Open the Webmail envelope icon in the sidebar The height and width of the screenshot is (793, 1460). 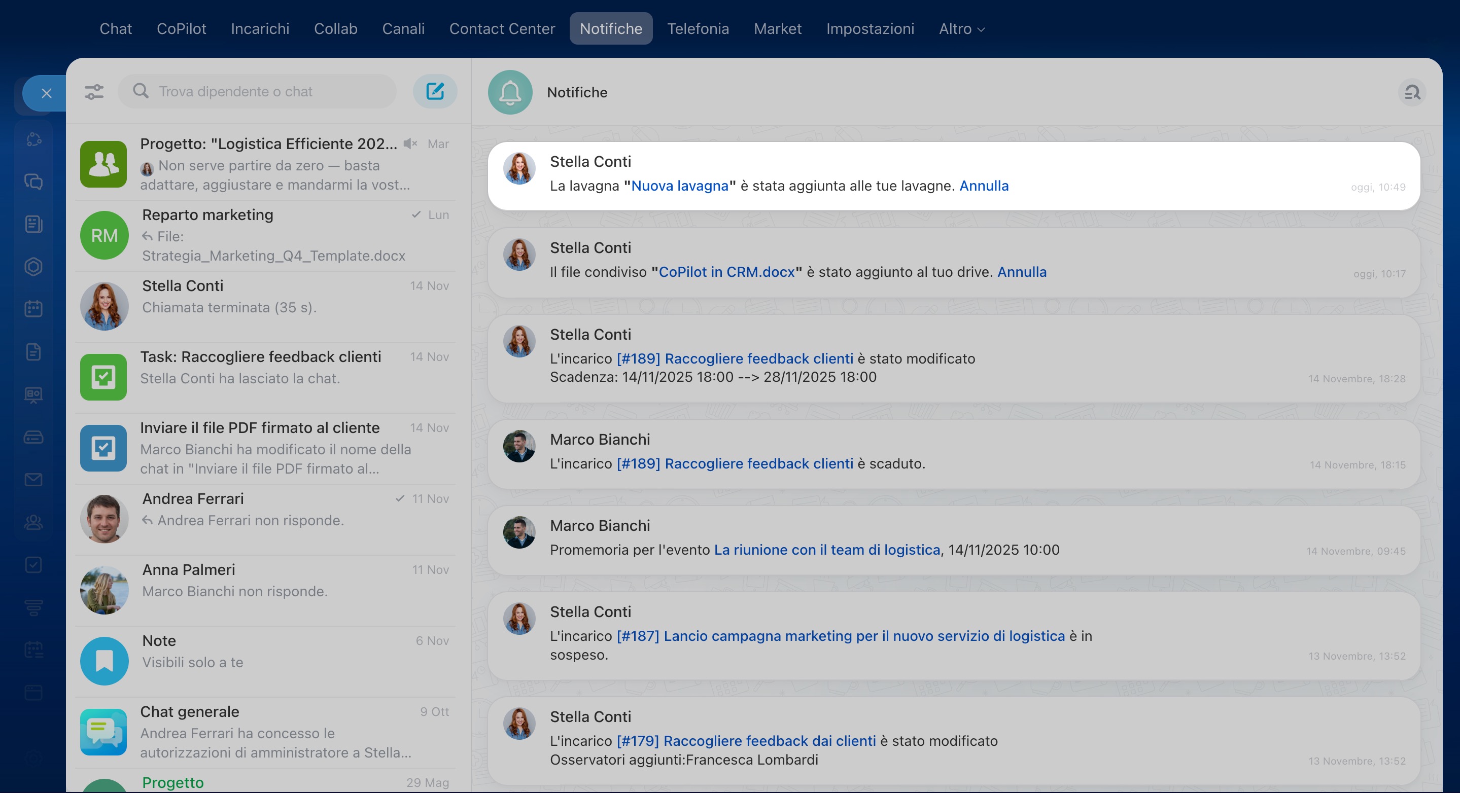point(33,480)
